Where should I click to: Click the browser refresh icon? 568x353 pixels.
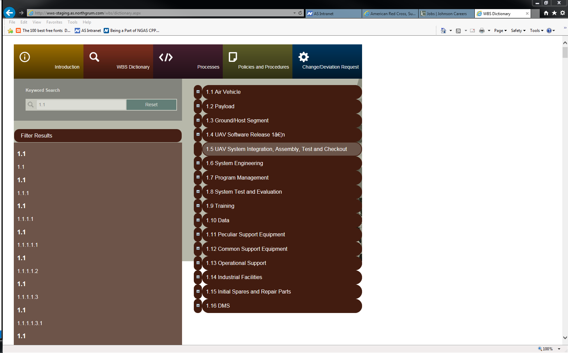300,13
